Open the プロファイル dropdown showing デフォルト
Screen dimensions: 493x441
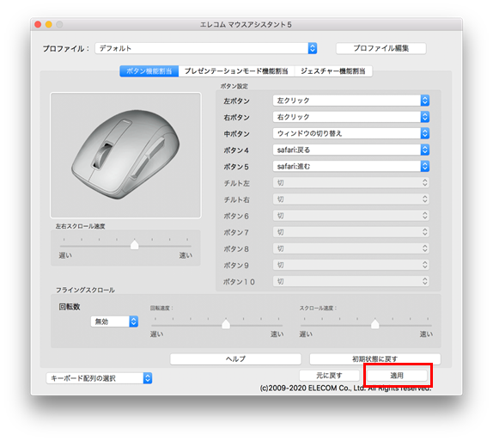coord(206,48)
